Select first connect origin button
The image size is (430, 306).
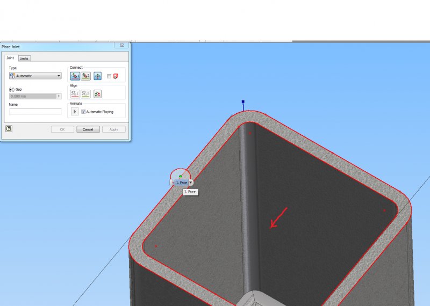tap(75, 76)
